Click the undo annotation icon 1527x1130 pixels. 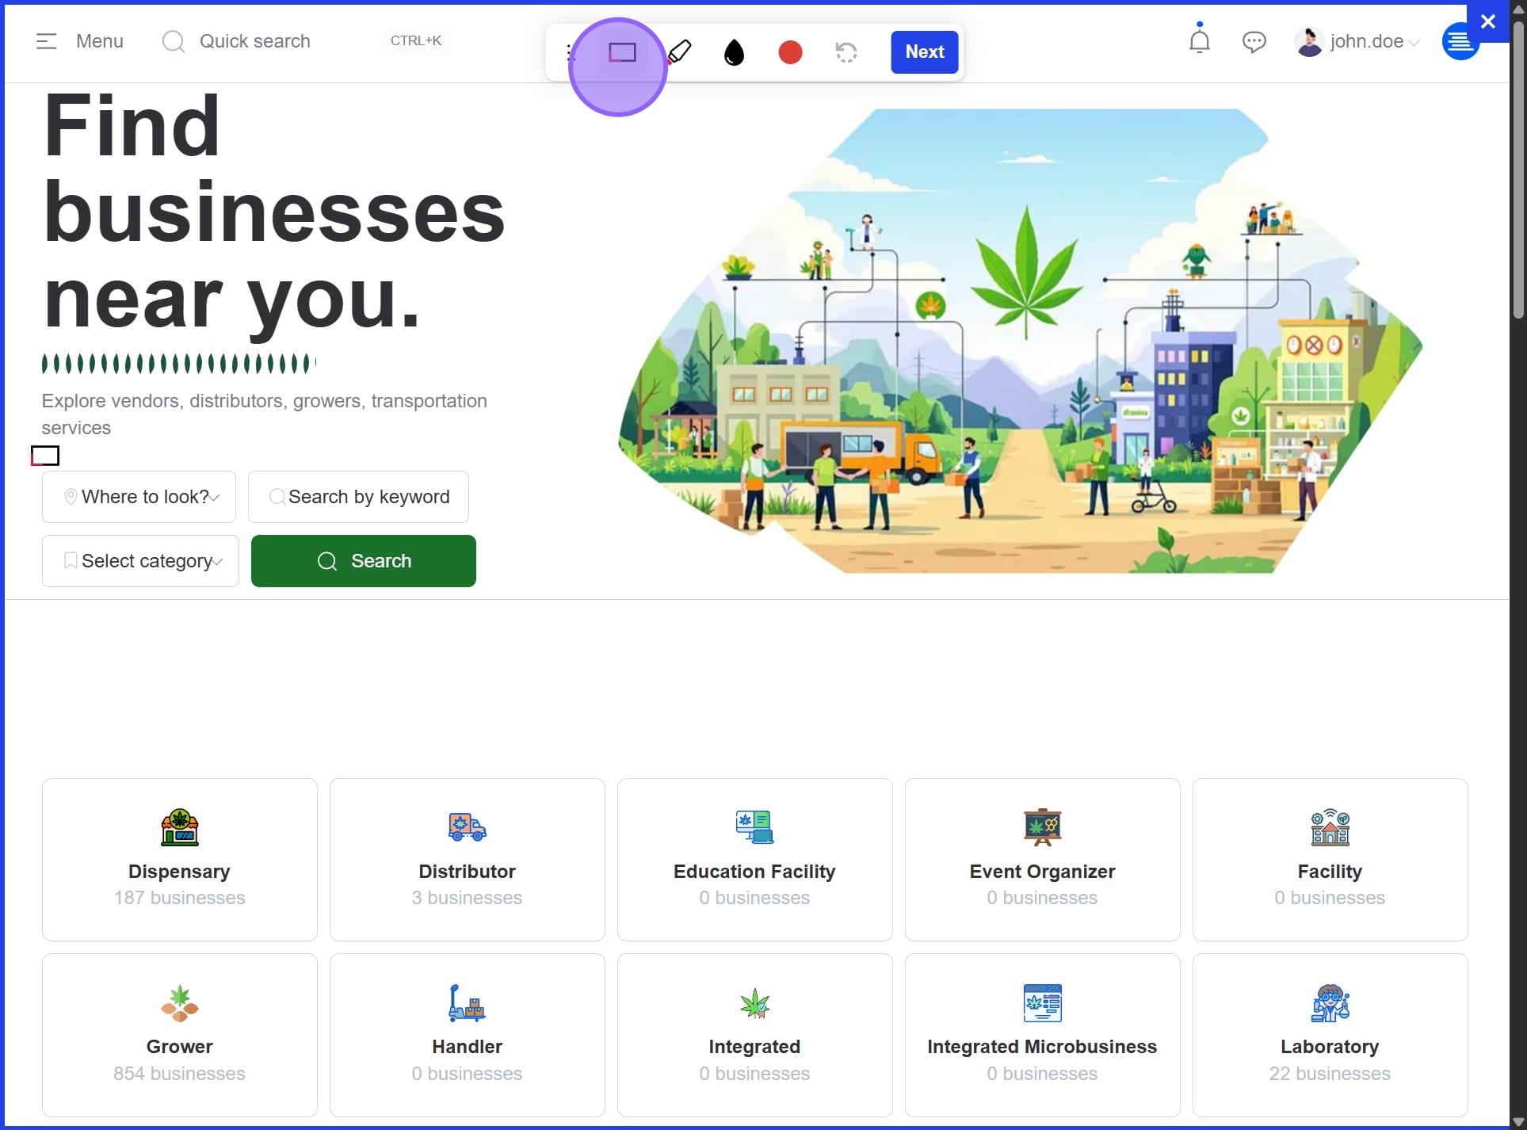tap(846, 52)
